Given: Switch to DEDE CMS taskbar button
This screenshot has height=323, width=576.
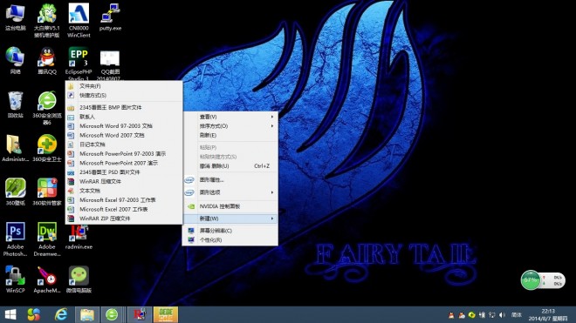Looking at the screenshot, I should tap(166, 314).
